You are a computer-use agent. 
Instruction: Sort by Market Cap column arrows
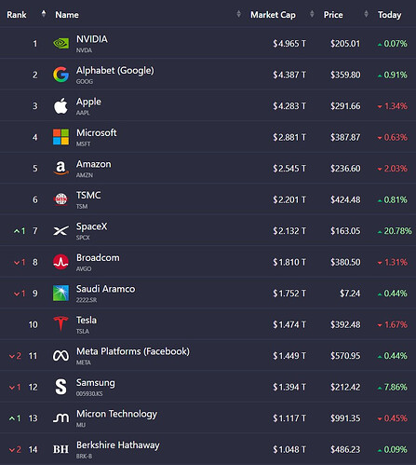(x=312, y=14)
